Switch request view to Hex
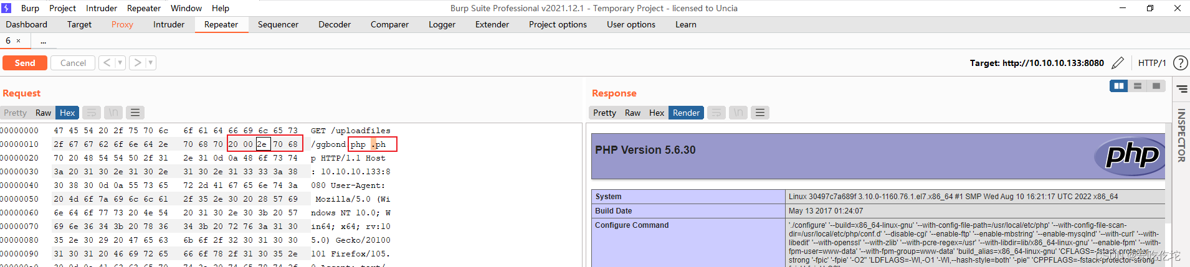This screenshot has height=267, width=1190. 67,113
